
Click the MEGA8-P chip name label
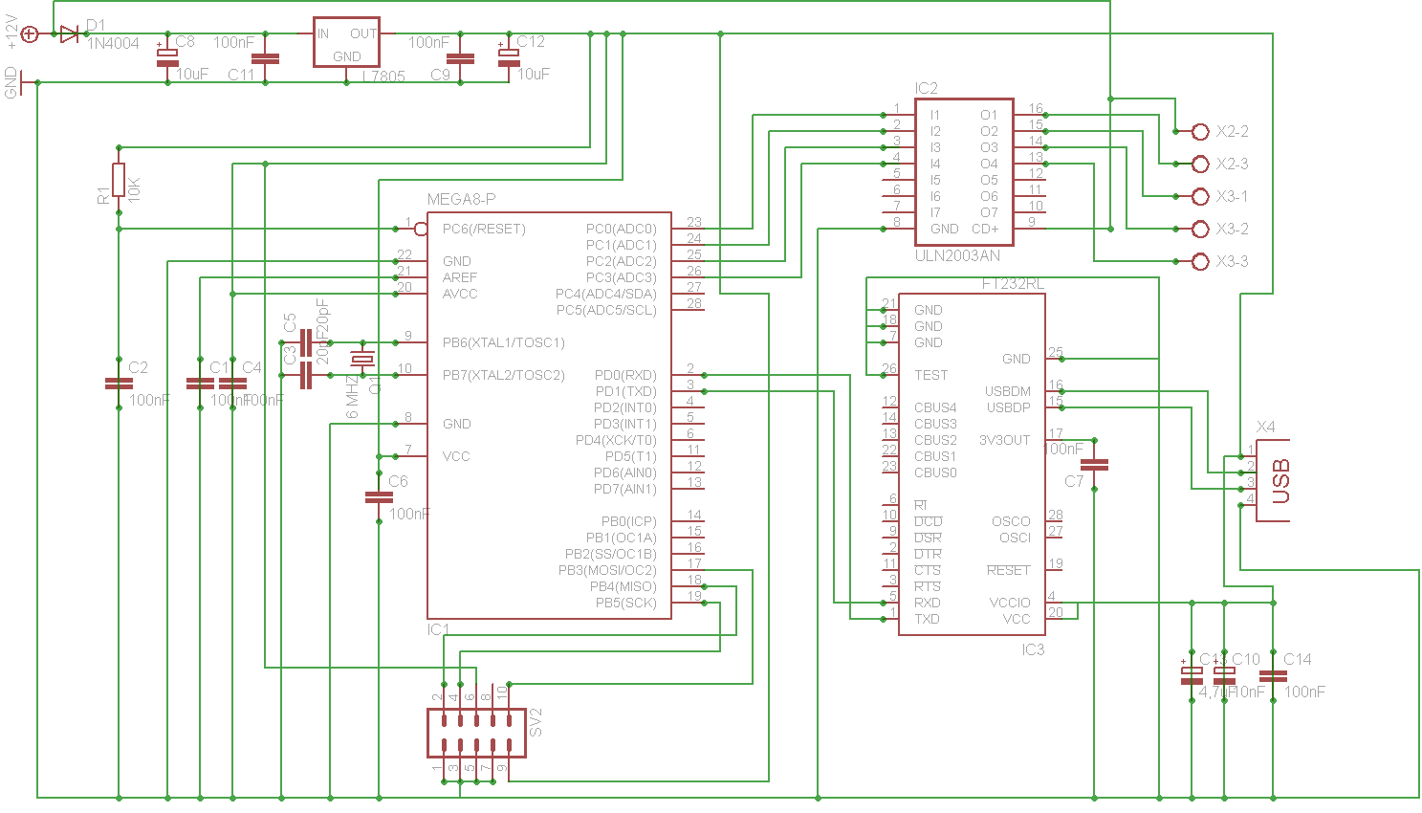[461, 199]
